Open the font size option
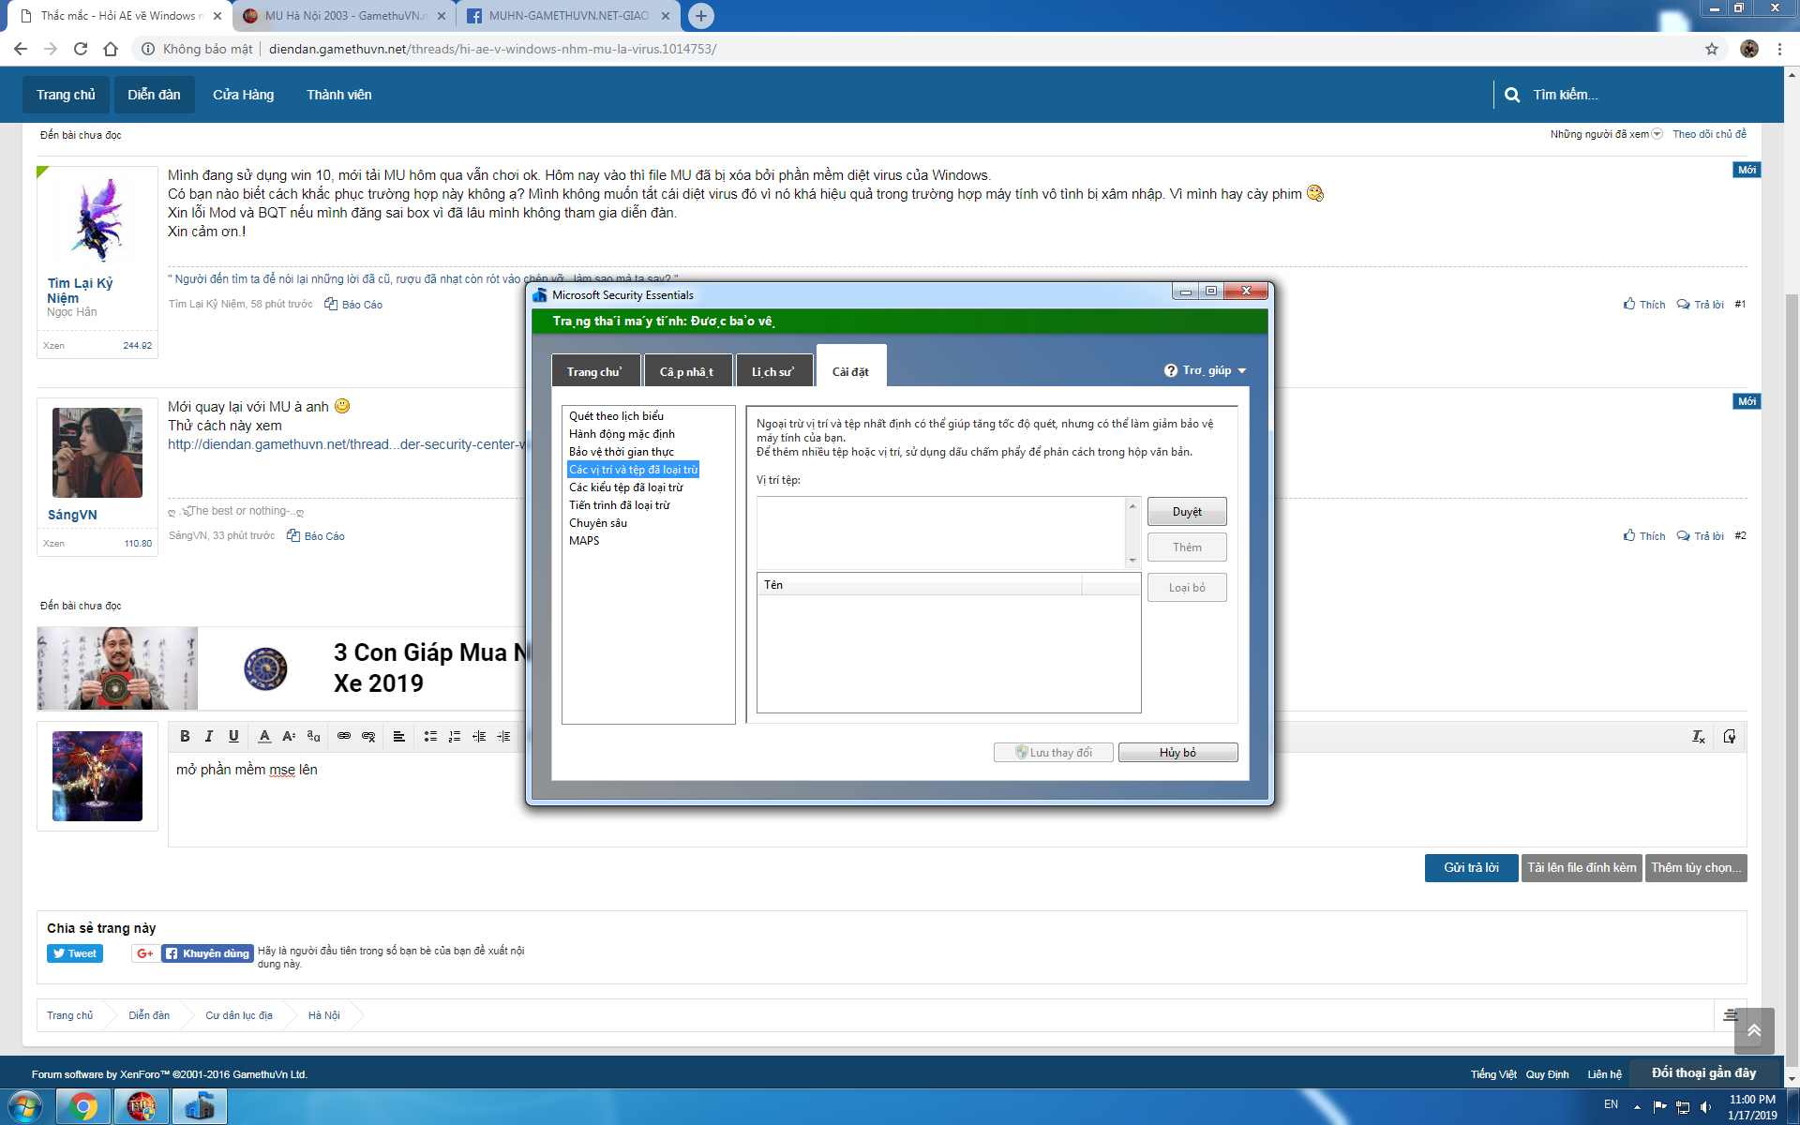 tap(289, 737)
